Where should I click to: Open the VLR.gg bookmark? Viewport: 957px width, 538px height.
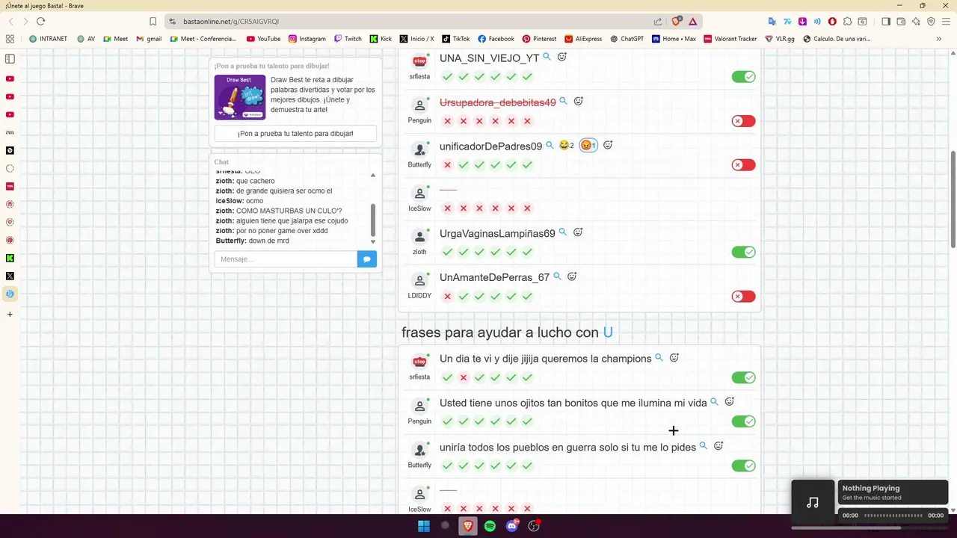pos(780,39)
